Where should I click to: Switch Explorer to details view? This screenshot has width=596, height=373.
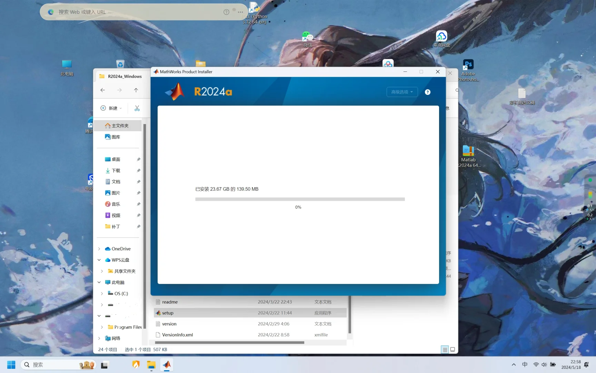coord(445,350)
